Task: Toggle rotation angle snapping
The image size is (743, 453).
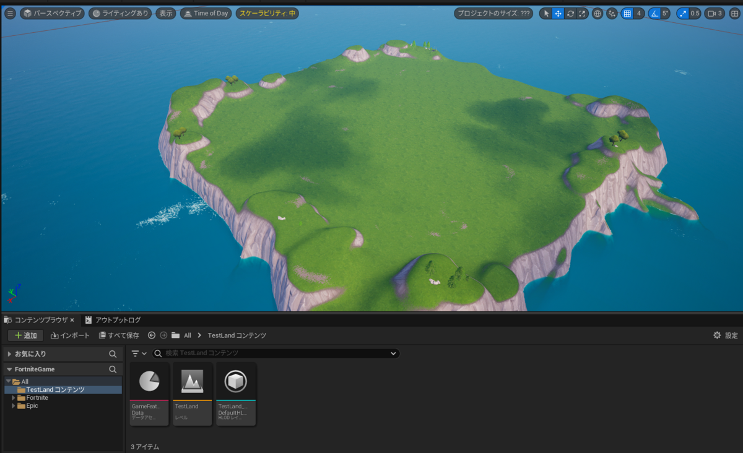Action: pyautogui.click(x=654, y=13)
